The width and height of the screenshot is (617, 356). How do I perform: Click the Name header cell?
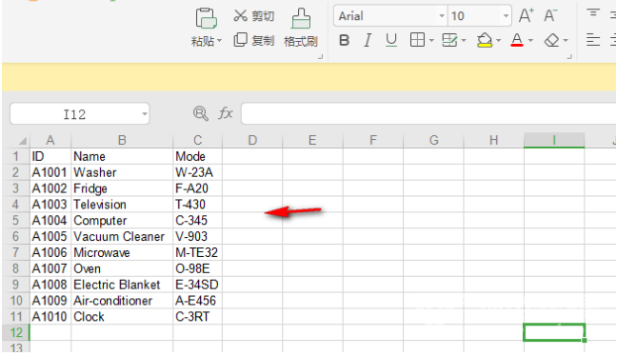122,156
